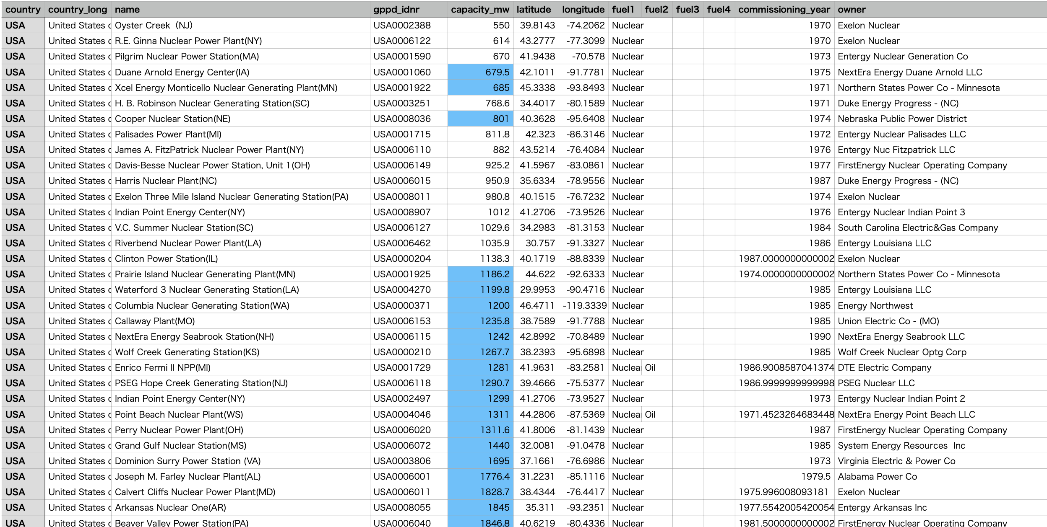This screenshot has height=527, width=1047.
Task: Click the name column header
Action: pyautogui.click(x=127, y=9)
